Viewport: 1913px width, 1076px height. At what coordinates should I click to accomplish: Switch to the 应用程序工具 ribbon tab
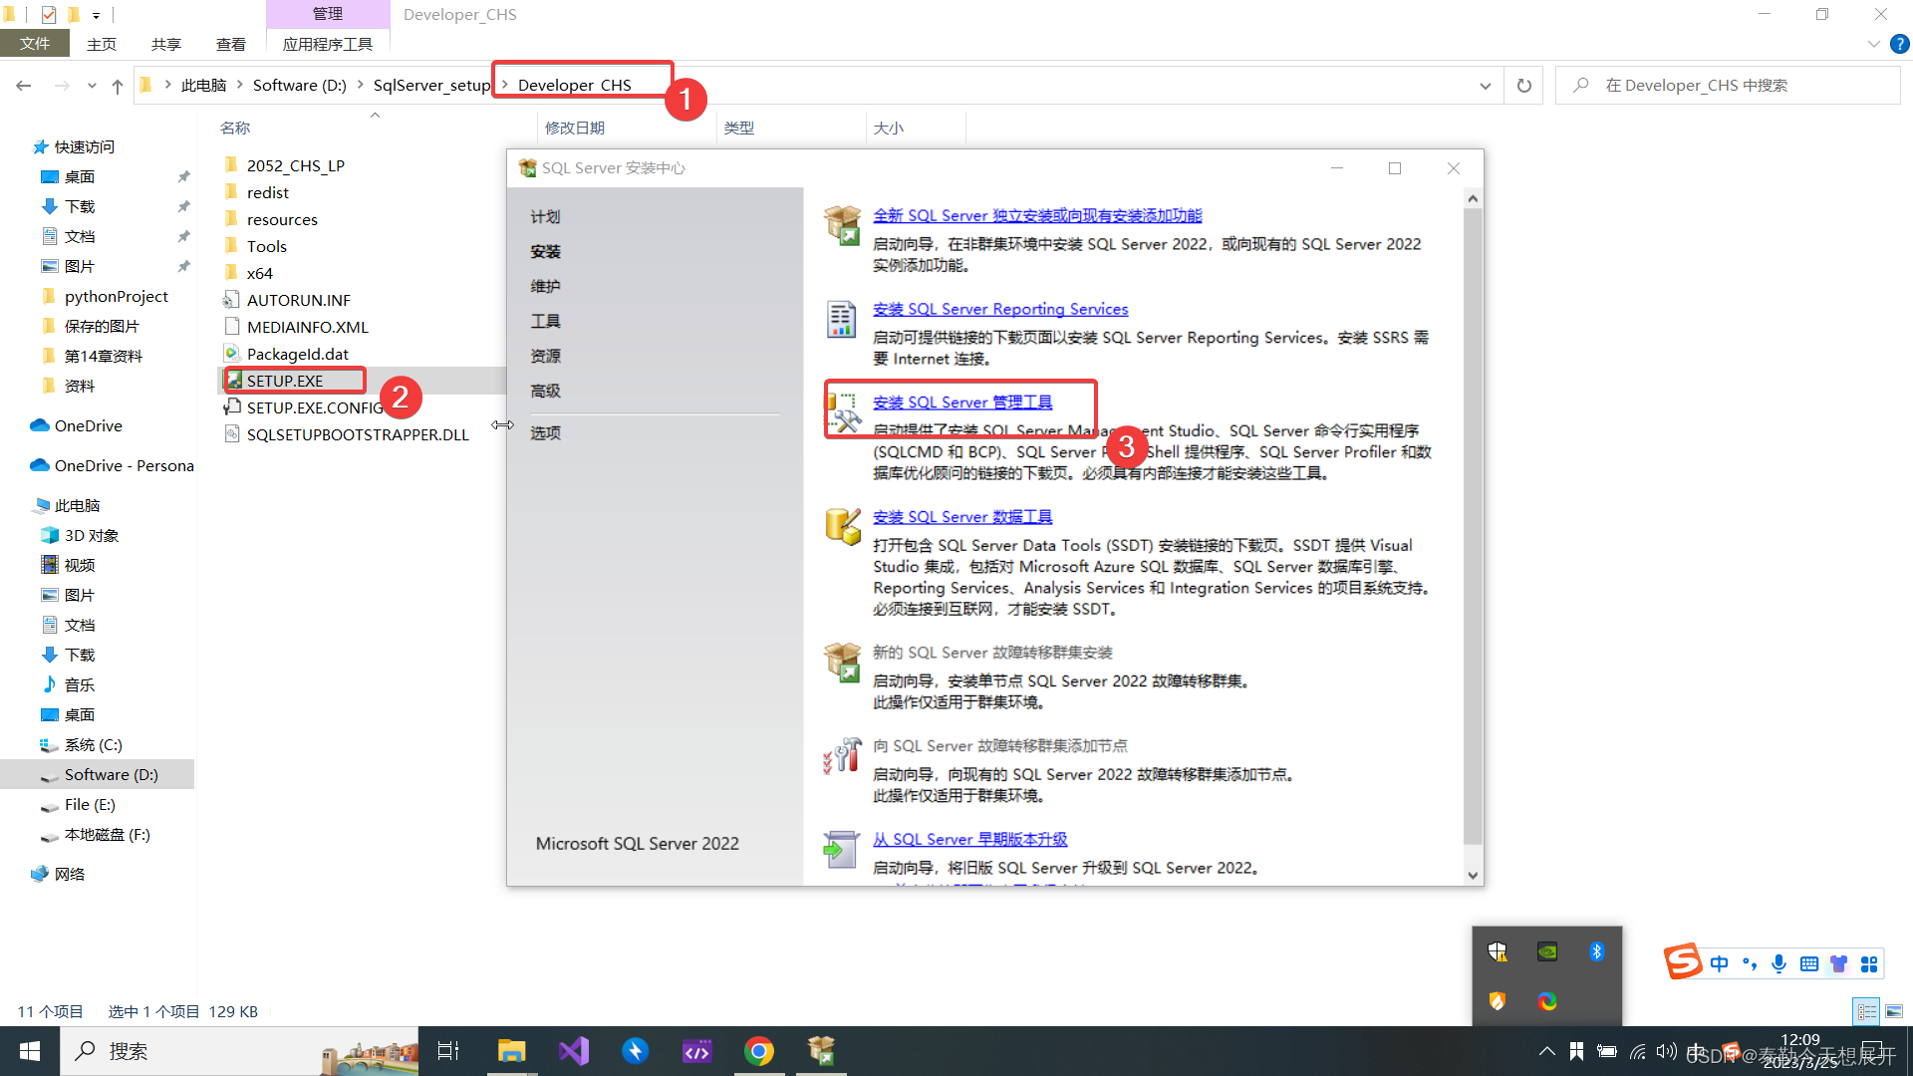click(x=328, y=44)
